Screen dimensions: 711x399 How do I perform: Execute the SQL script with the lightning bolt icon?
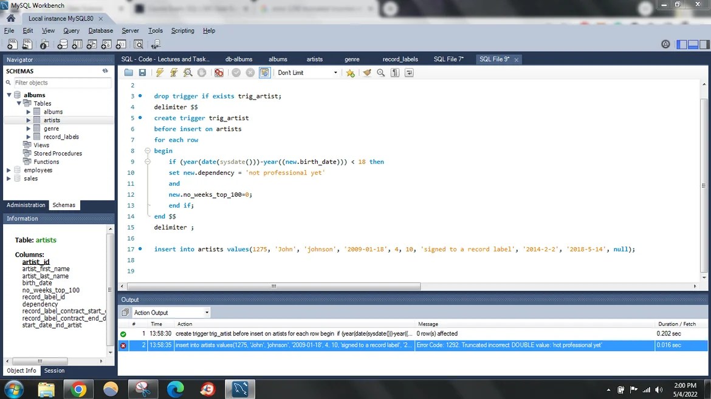point(159,72)
